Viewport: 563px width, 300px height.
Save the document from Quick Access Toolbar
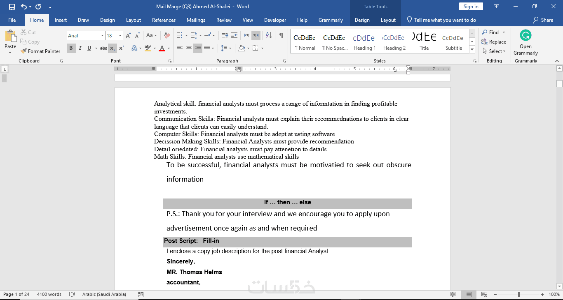(x=12, y=7)
